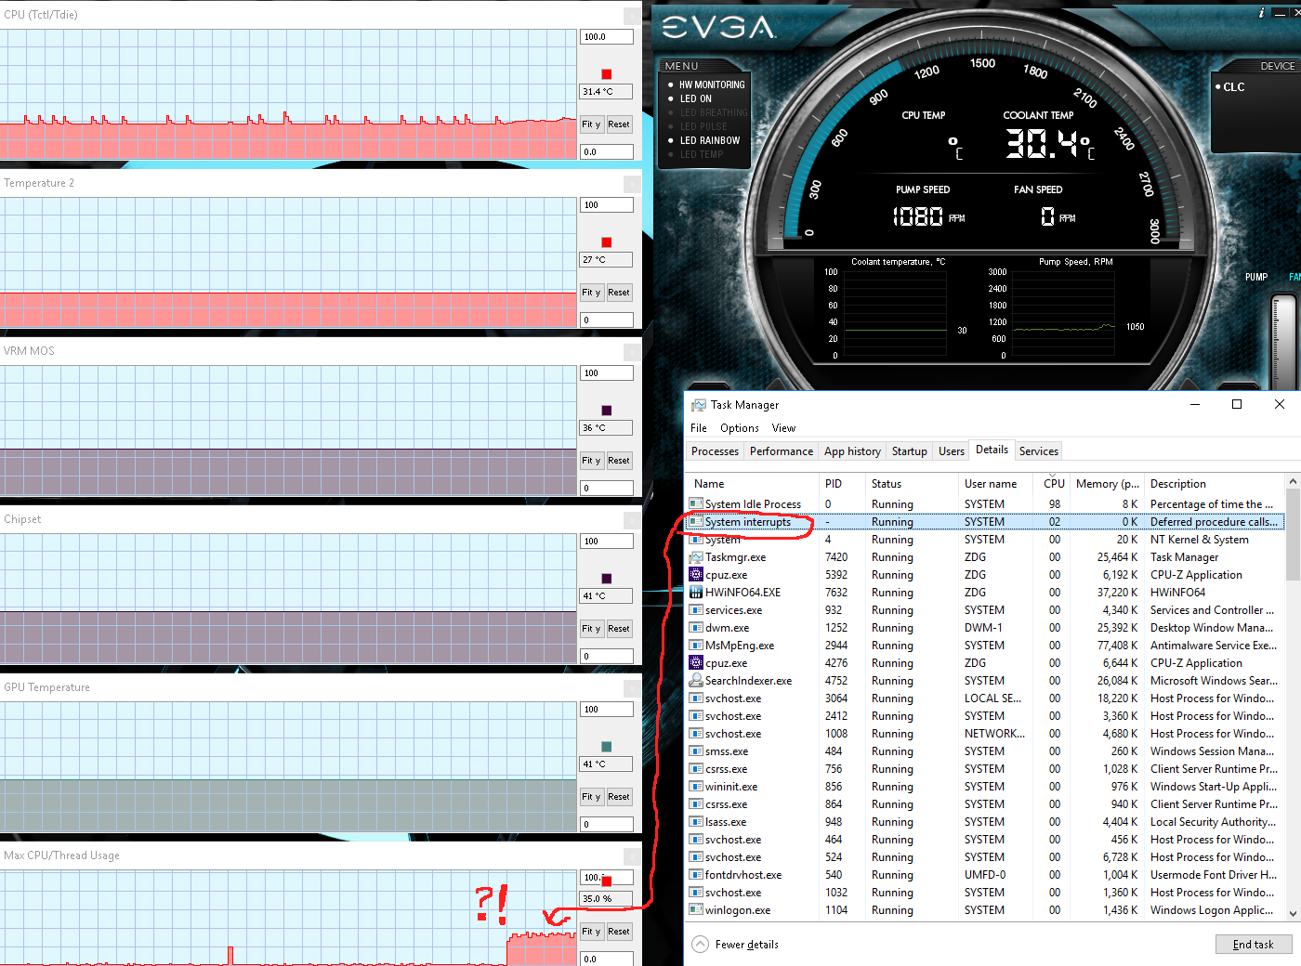Switch to the Processes tab
This screenshot has width=1301, height=966.
(x=715, y=451)
